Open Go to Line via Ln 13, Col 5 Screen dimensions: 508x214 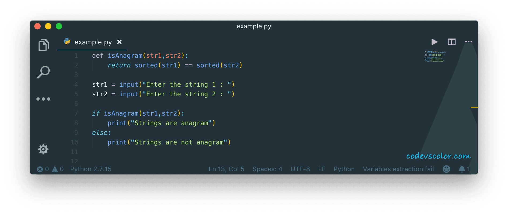[226, 169]
